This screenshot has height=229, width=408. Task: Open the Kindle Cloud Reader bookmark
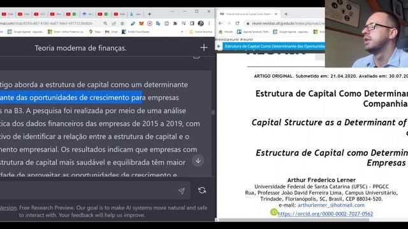(136, 32)
